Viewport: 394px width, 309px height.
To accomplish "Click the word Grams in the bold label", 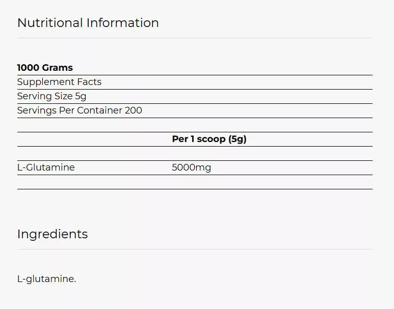I will [x=57, y=68].
